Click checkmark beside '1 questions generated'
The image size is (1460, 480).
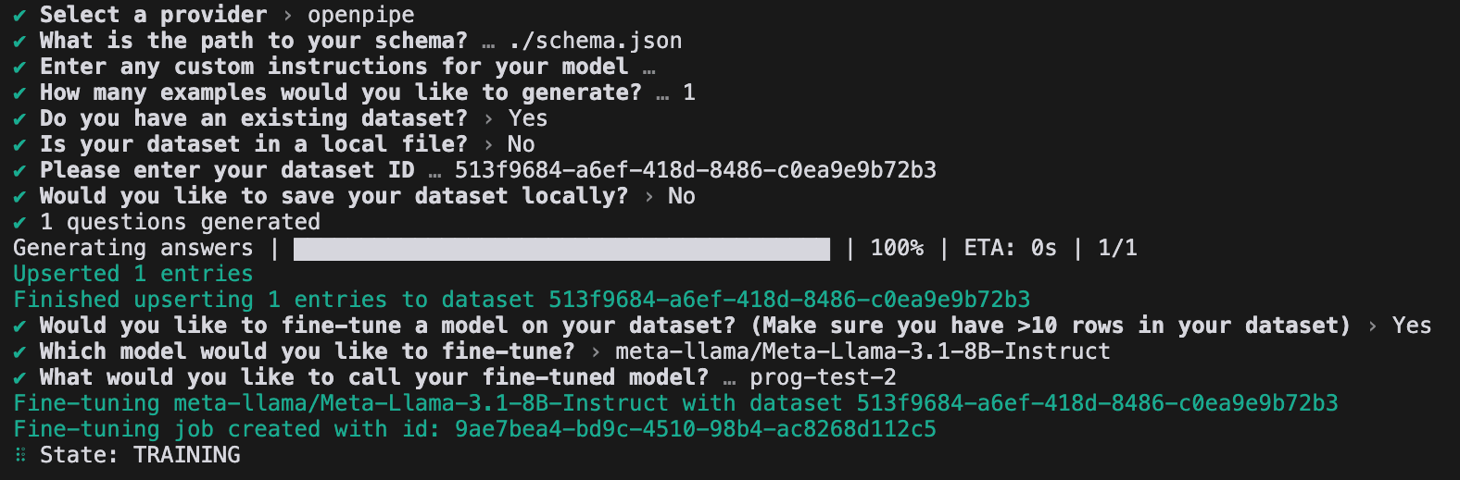pyautogui.click(x=19, y=223)
